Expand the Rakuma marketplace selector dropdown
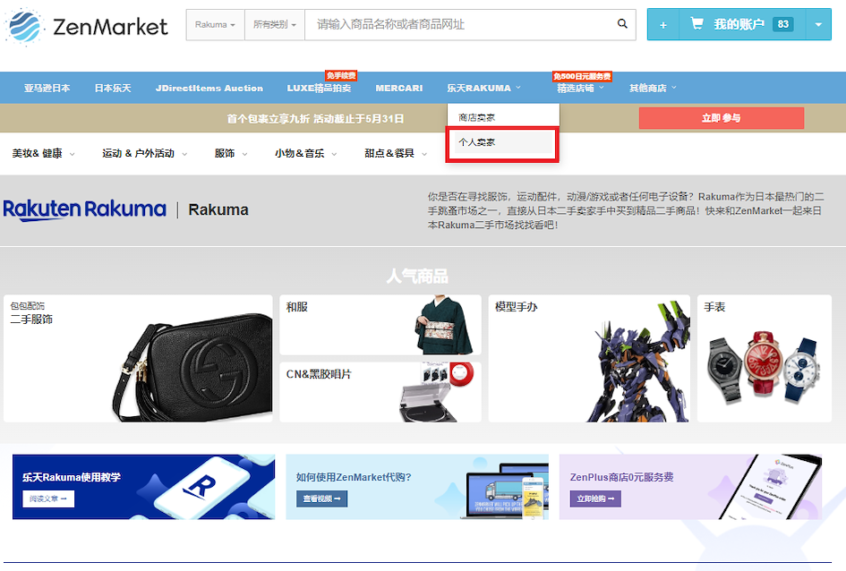Screen dimensions: 846x571 215,25
